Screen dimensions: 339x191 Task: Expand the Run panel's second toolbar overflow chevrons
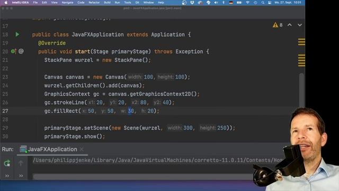pyautogui.click(x=21, y=176)
